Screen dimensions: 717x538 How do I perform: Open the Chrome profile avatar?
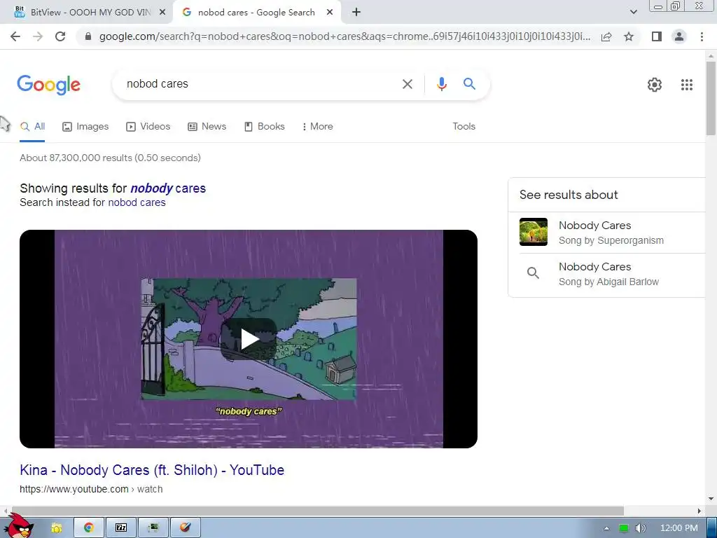(x=679, y=36)
